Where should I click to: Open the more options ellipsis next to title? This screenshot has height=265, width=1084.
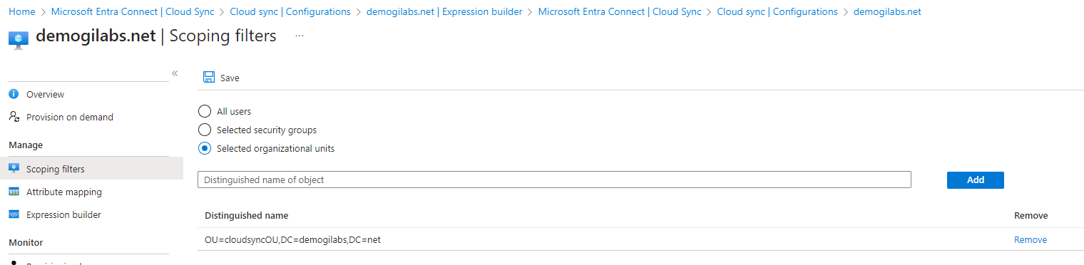click(x=300, y=36)
